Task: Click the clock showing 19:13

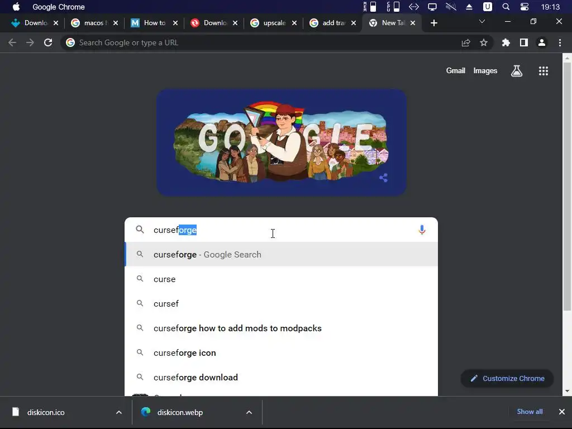Action: (x=550, y=7)
